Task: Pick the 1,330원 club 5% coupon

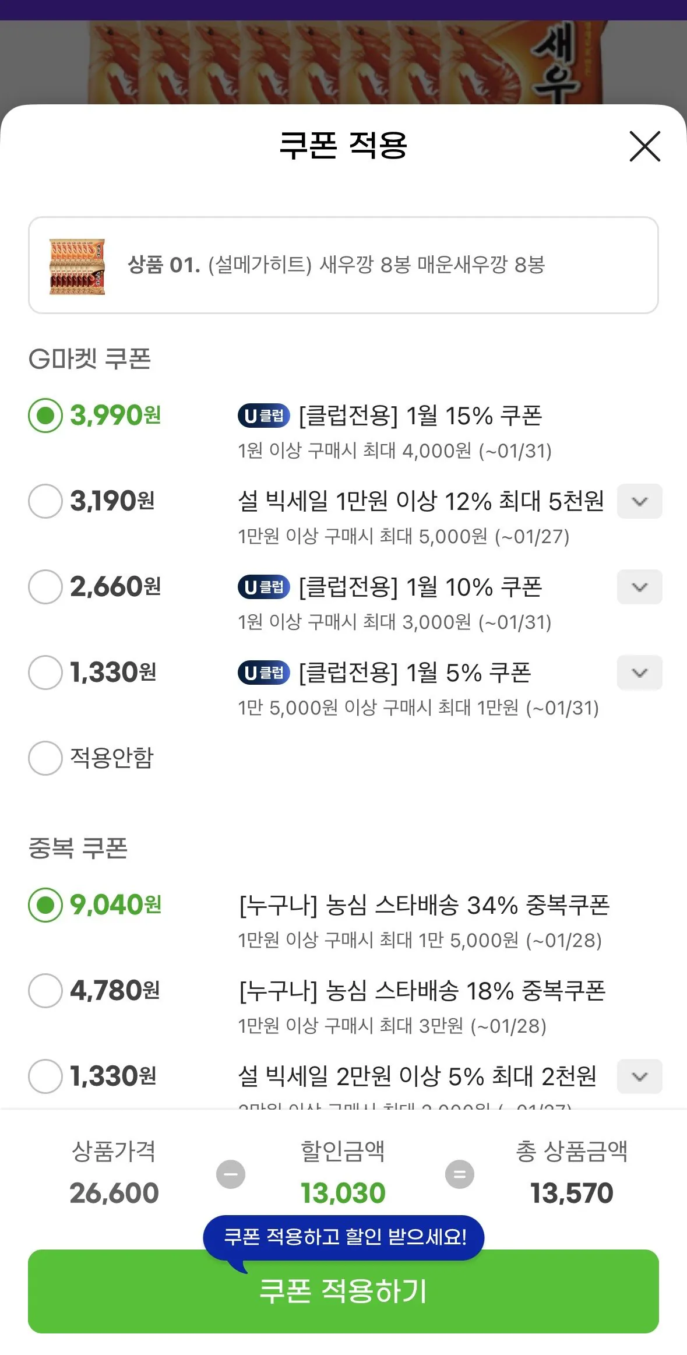Action: (45, 673)
